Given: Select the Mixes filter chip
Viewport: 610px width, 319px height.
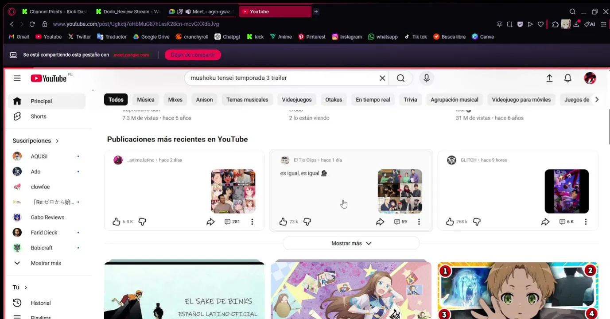Looking at the screenshot, I should tap(175, 100).
